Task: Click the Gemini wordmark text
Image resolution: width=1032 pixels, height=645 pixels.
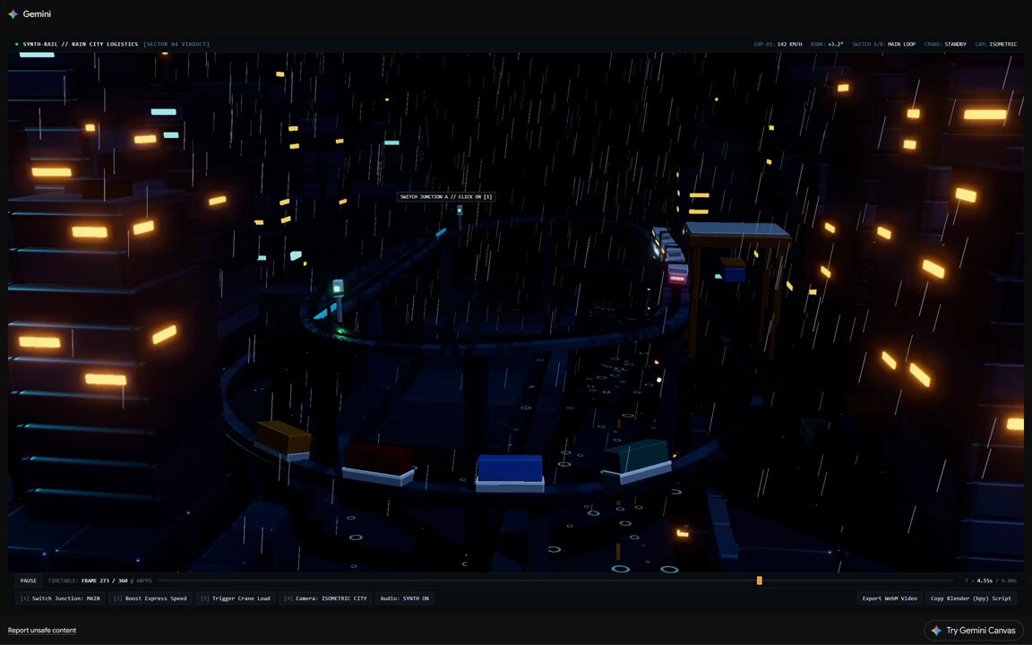Action: point(37,13)
